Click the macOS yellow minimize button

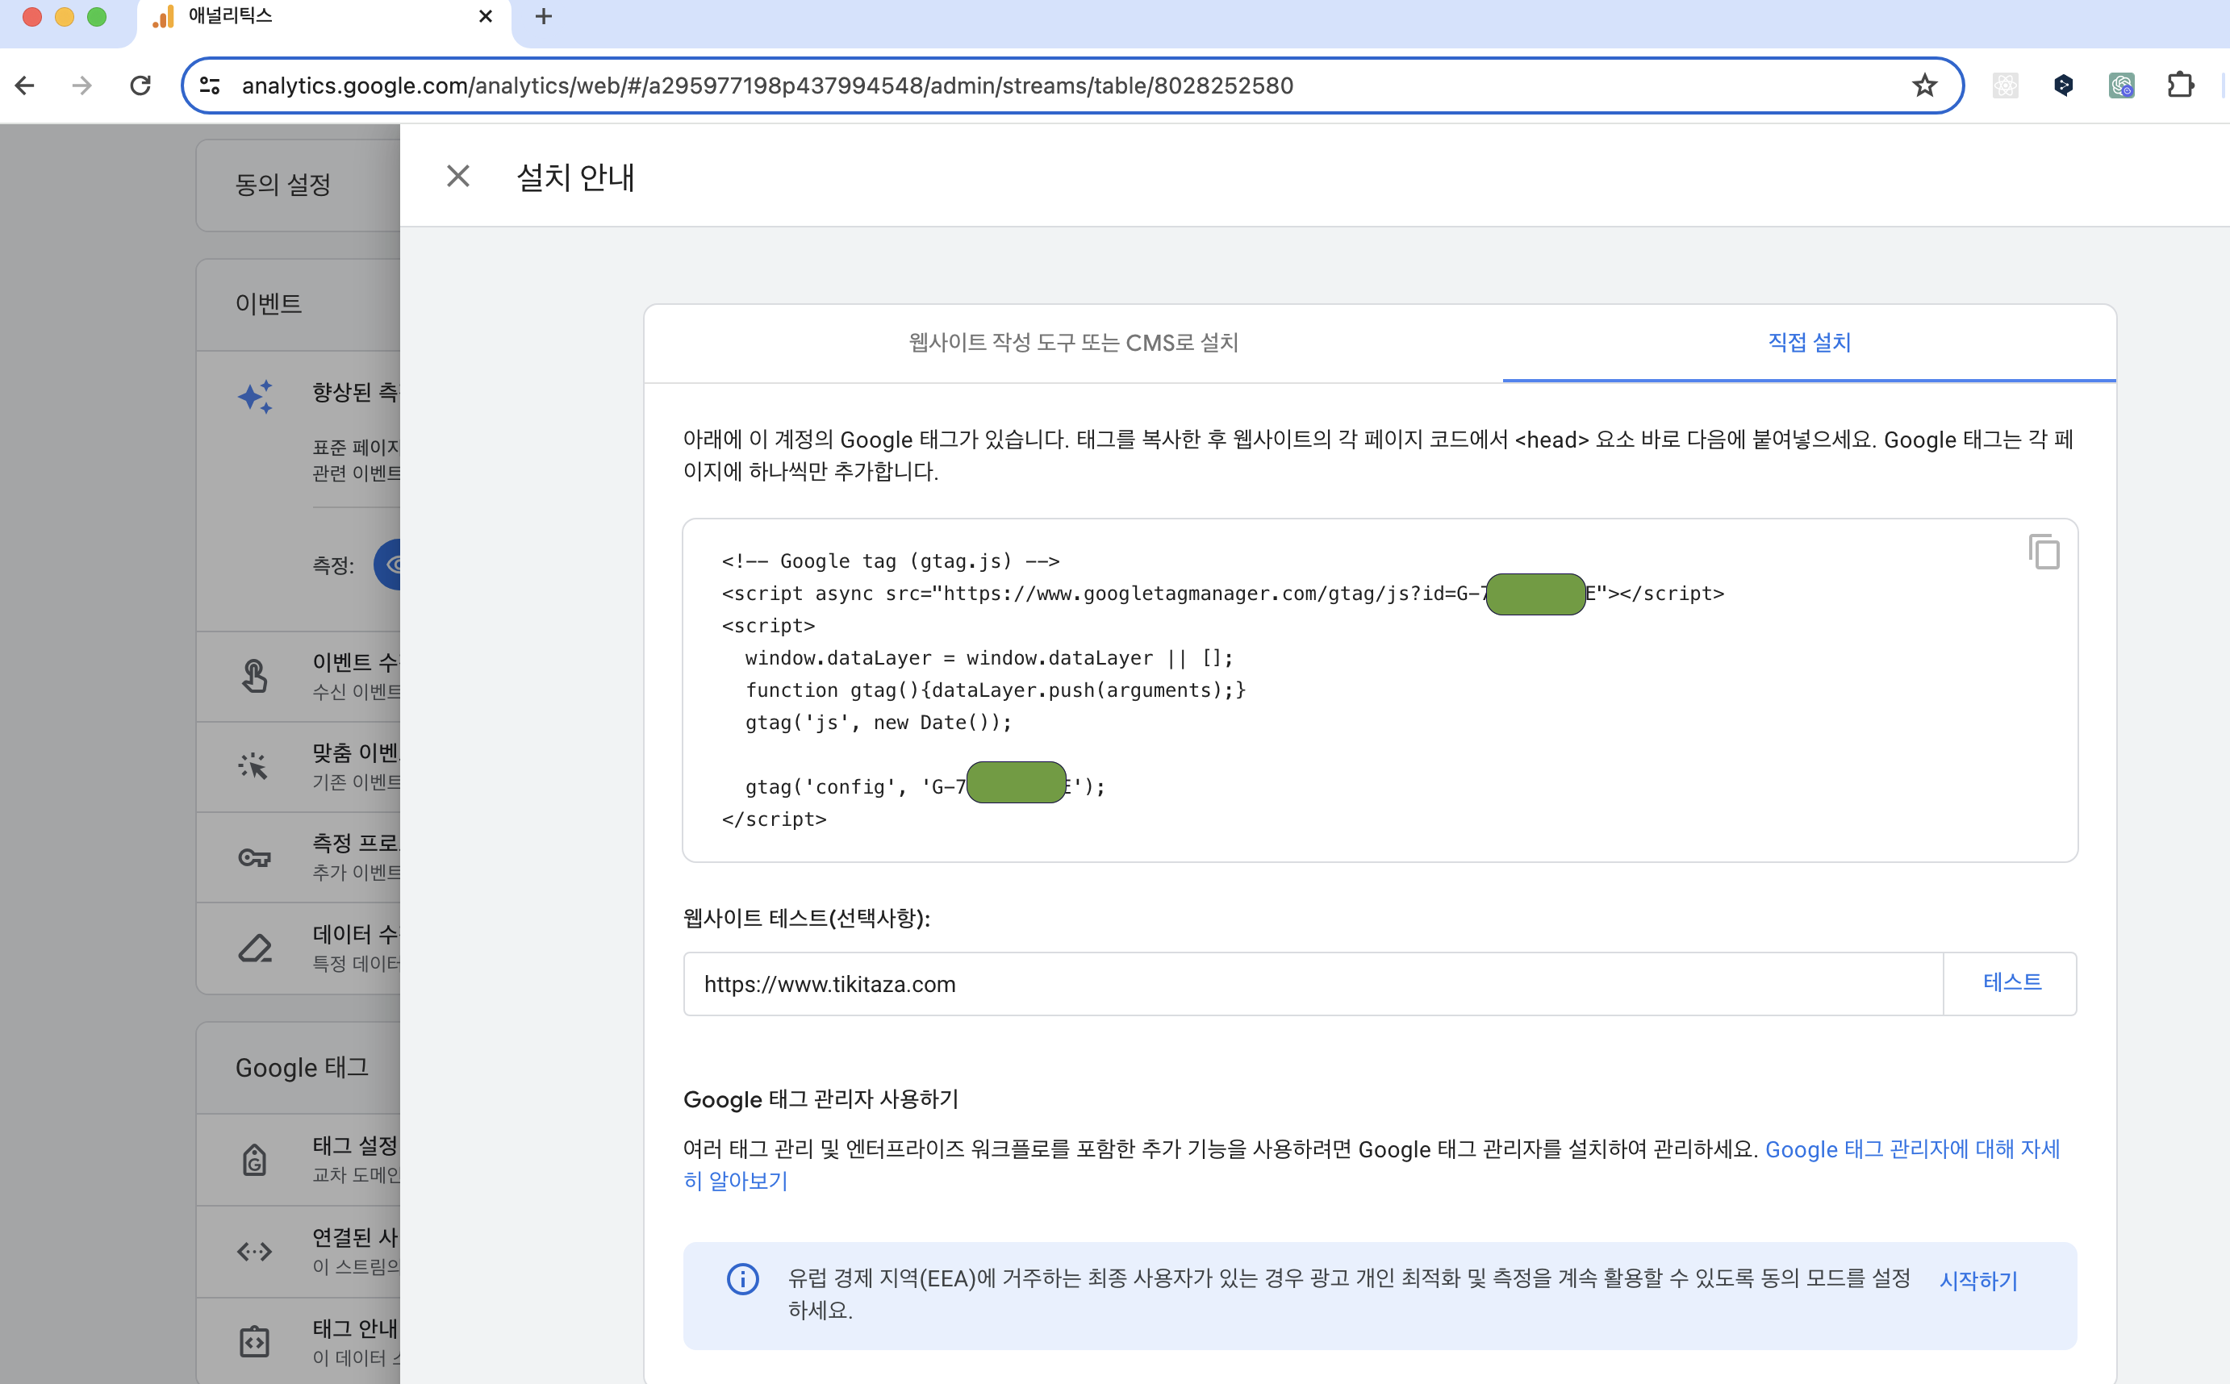[x=64, y=16]
